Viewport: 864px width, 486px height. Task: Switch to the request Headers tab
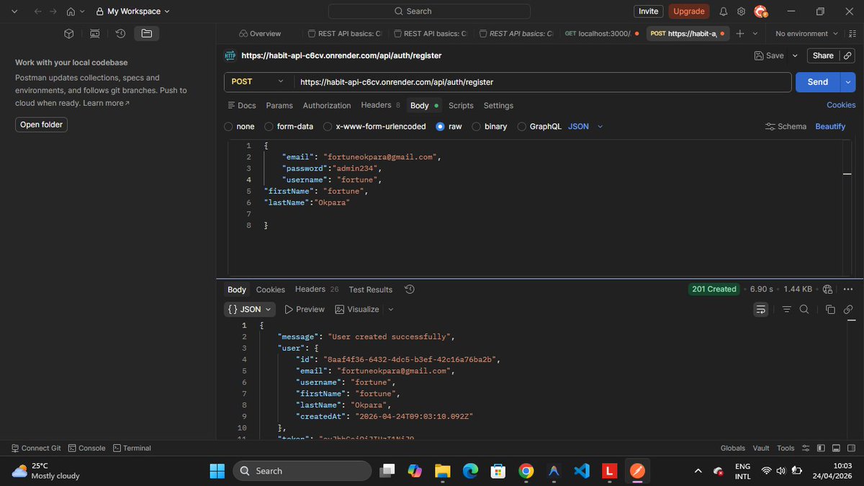[x=380, y=106]
